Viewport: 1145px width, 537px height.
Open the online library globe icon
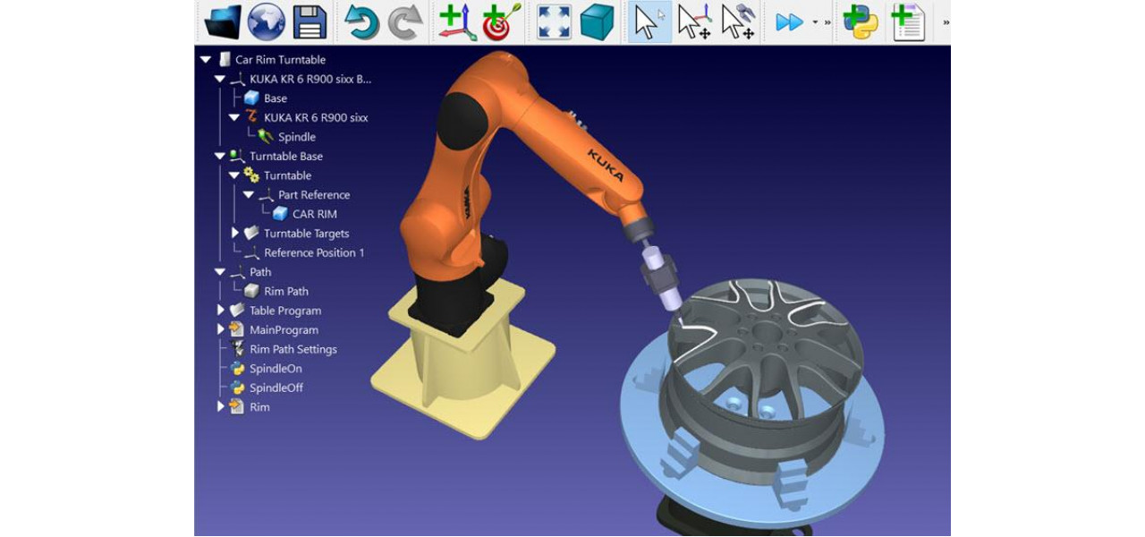267,22
